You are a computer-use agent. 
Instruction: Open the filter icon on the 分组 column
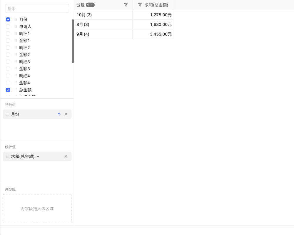(126, 5)
